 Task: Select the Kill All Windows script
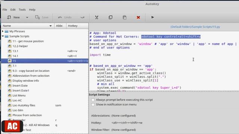[x=36, y=125]
